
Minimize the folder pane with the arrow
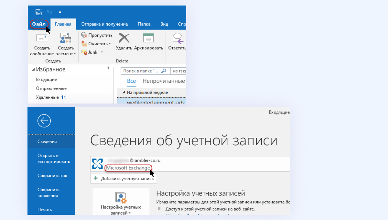coord(109,68)
